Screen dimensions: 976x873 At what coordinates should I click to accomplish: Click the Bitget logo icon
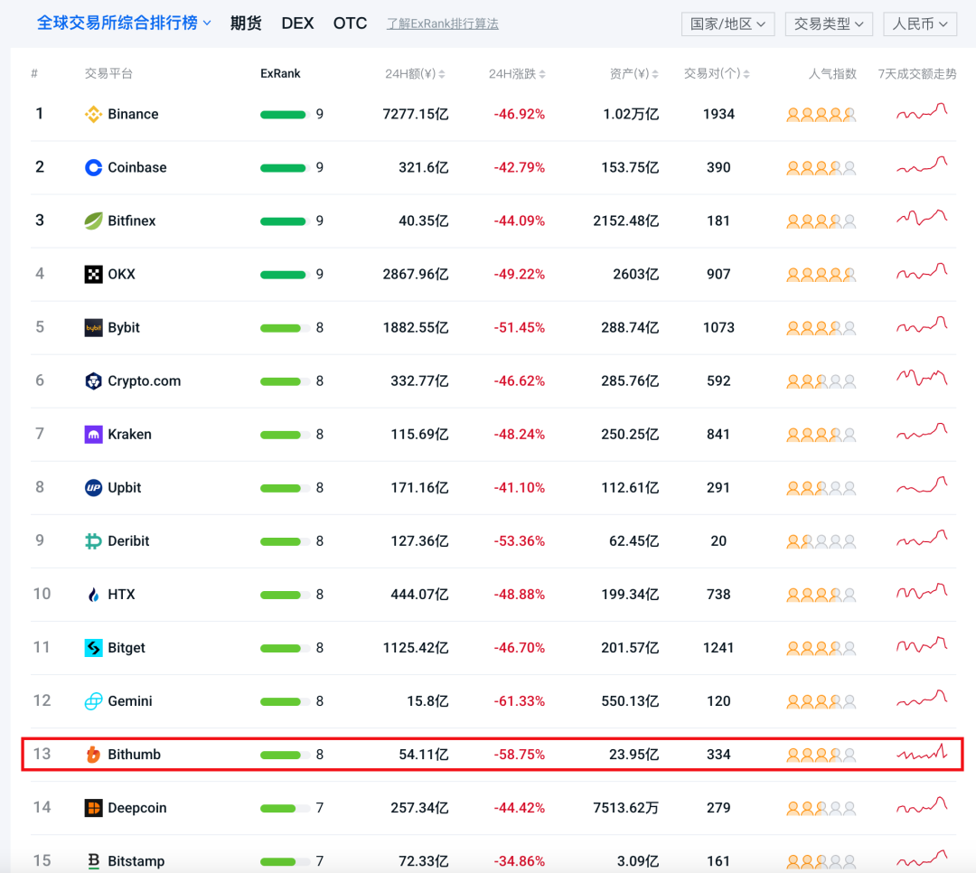tap(93, 648)
